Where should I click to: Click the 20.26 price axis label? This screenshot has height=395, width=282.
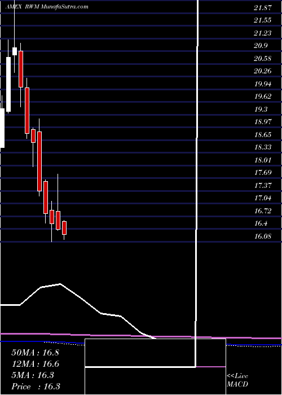pos(263,71)
